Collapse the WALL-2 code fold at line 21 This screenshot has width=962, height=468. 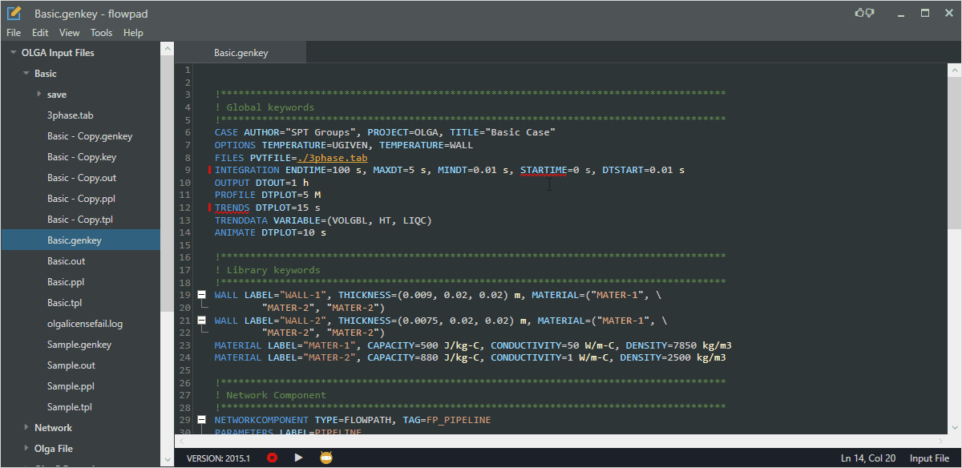[201, 321]
